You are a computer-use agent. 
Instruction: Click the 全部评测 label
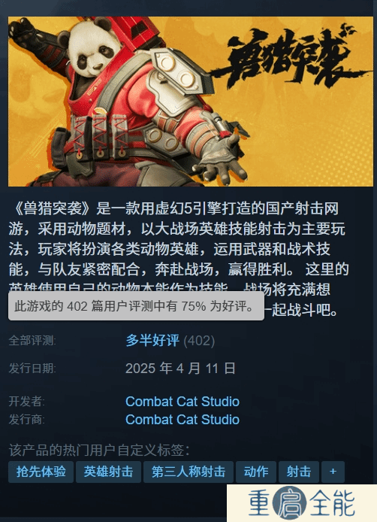click(x=32, y=341)
